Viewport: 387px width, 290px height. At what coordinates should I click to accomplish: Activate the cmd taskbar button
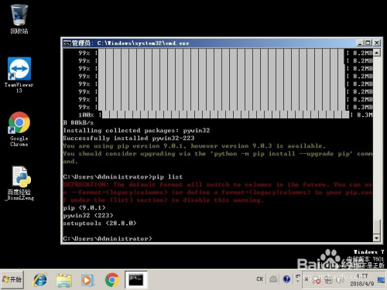point(136,280)
